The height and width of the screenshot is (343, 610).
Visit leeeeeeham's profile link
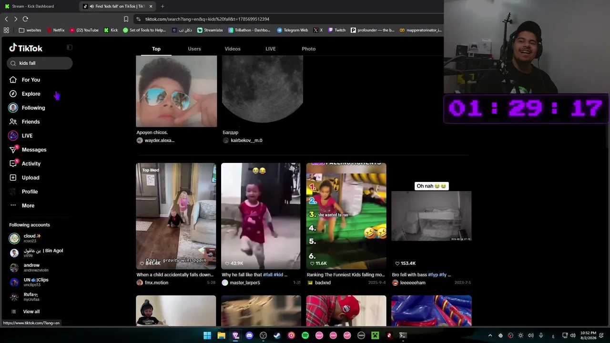click(x=413, y=283)
